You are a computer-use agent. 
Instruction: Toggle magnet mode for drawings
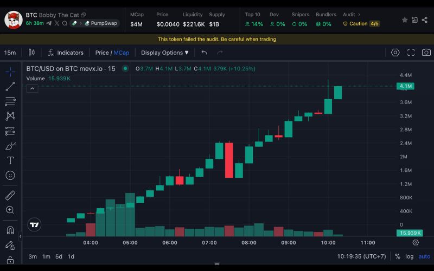click(10, 230)
